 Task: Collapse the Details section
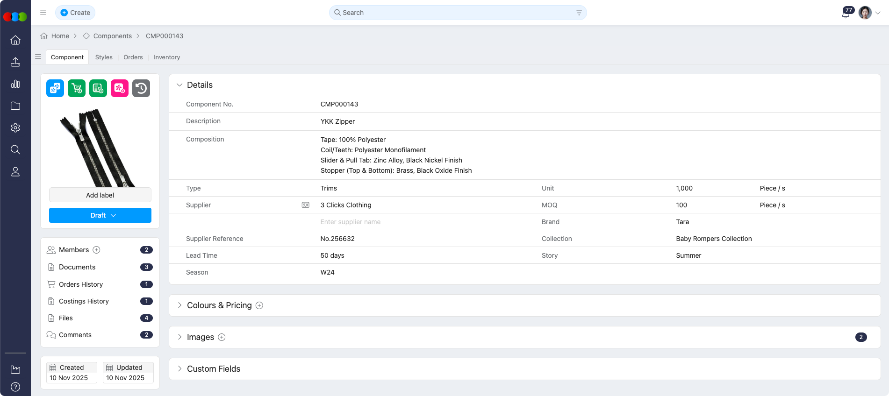[x=179, y=85]
